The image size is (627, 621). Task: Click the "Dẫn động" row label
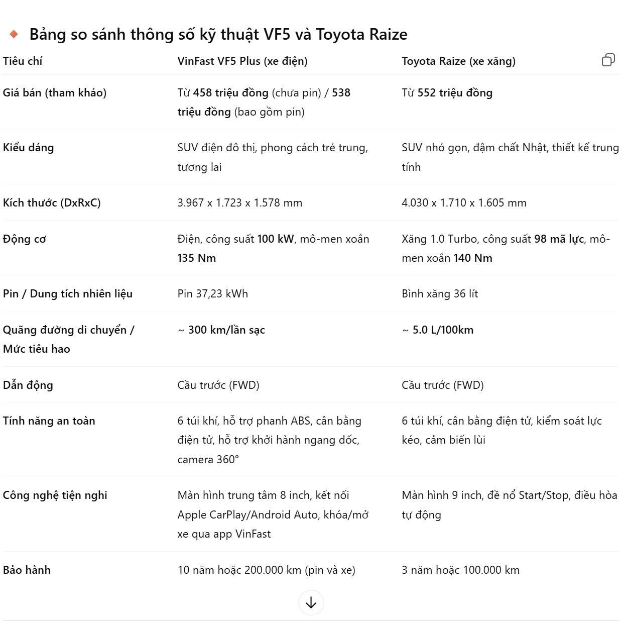pyautogui.click(x=28, y=385)
